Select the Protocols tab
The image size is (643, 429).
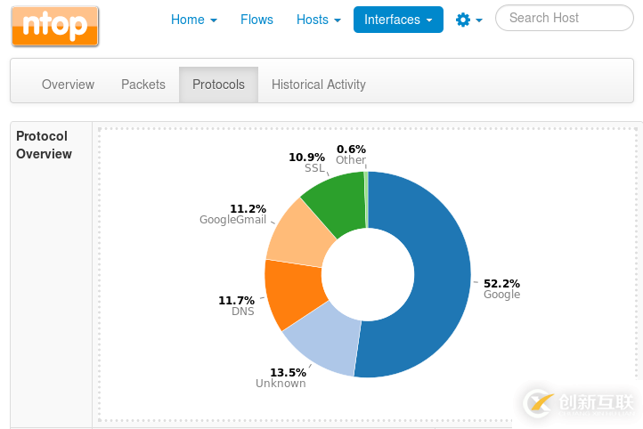218,85
